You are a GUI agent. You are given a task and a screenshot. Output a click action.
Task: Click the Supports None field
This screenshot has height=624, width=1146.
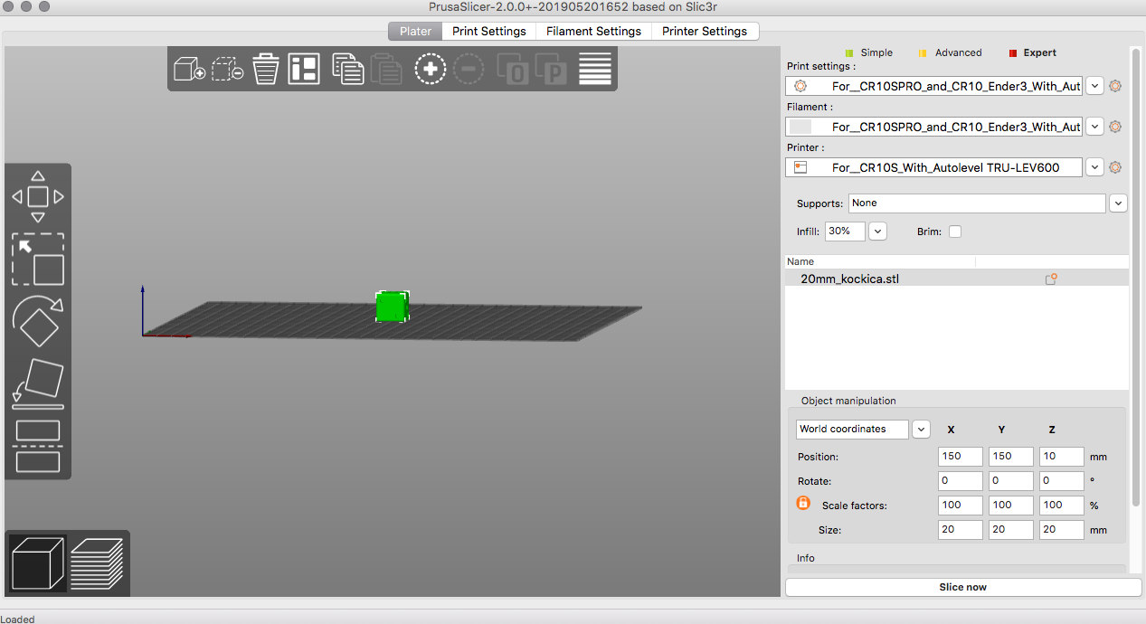point(977,203)
